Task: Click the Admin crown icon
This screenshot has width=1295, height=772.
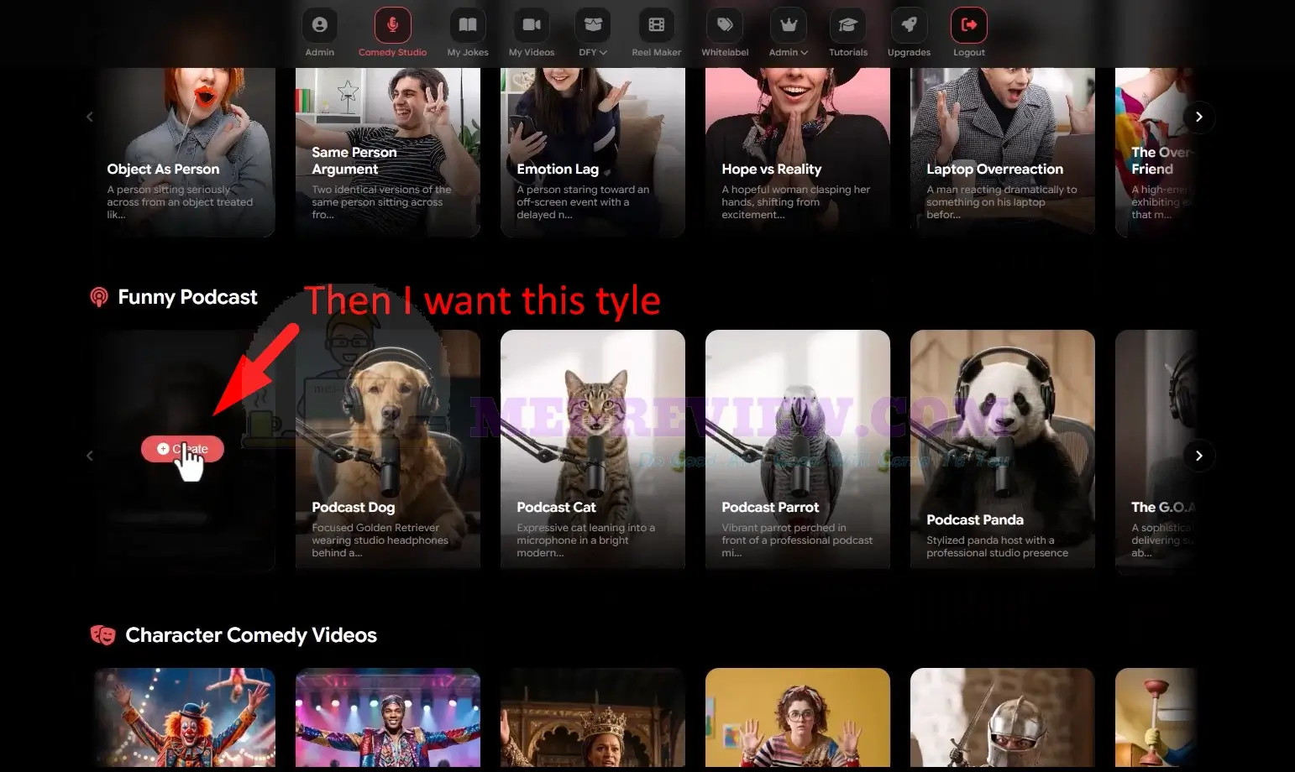Action: pyautogui.click(x=789, y=25)
